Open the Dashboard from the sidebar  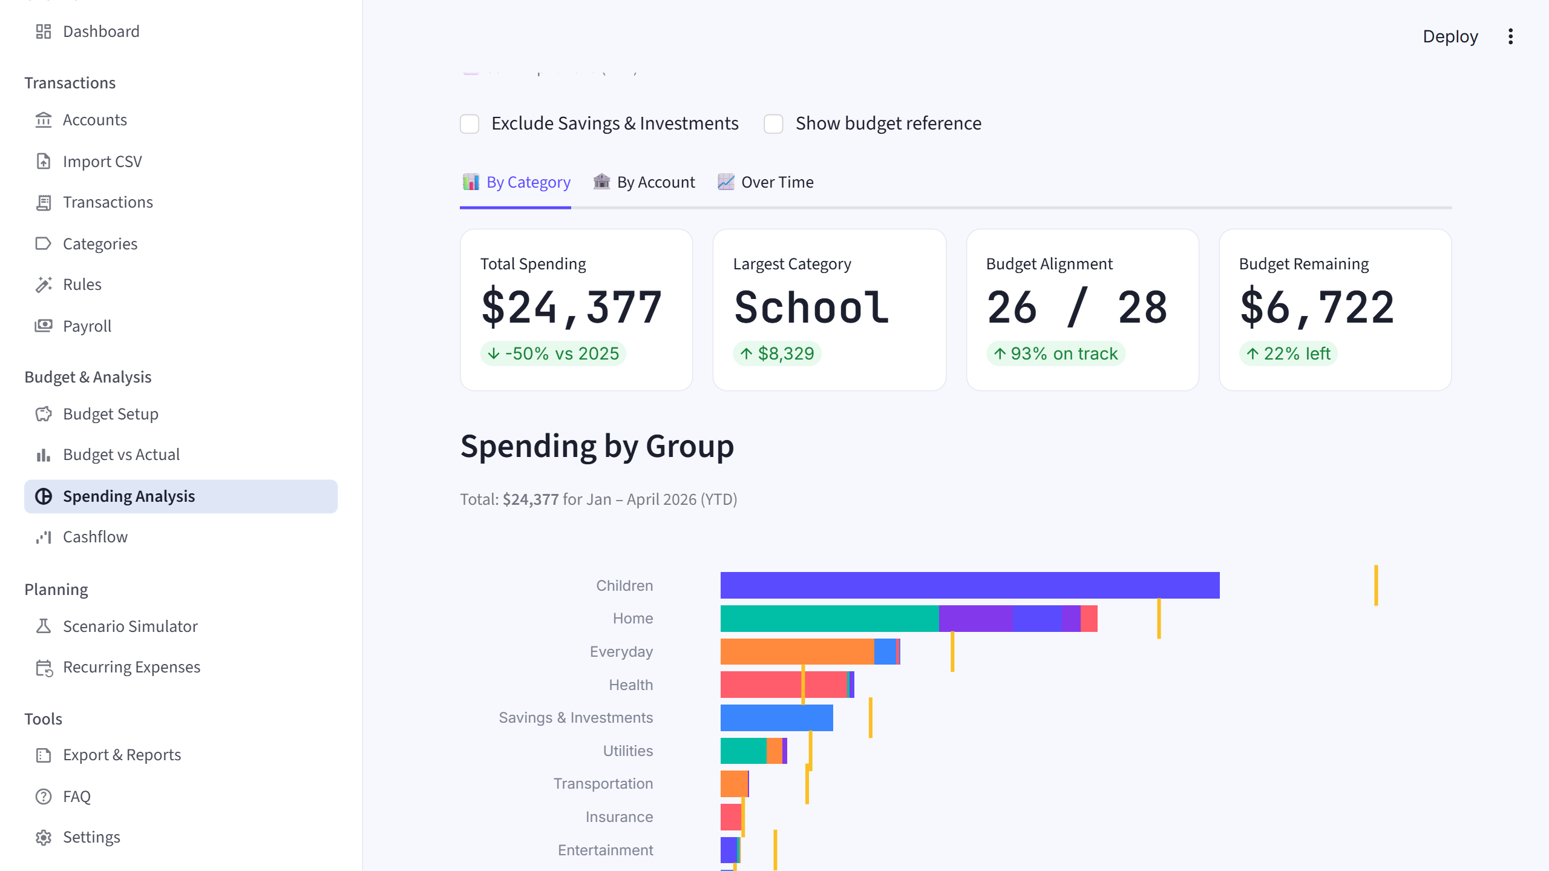43,31
